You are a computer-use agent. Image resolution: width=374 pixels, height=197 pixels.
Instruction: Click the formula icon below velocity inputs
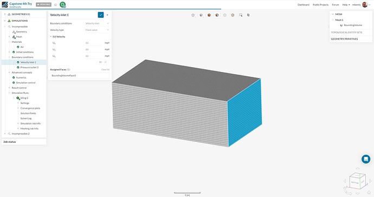pyautogui.click(x=106, y=62)
